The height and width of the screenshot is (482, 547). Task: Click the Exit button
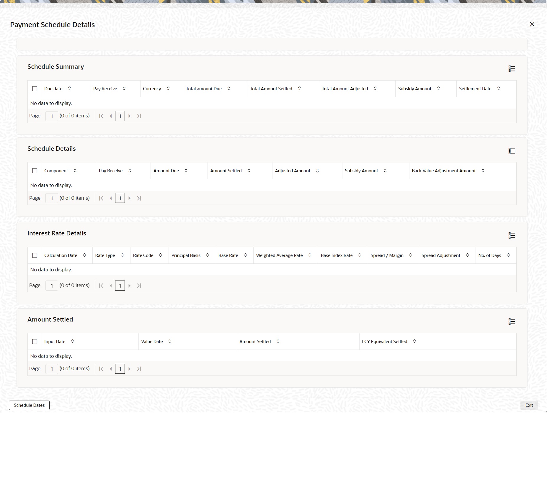(529, 405)
